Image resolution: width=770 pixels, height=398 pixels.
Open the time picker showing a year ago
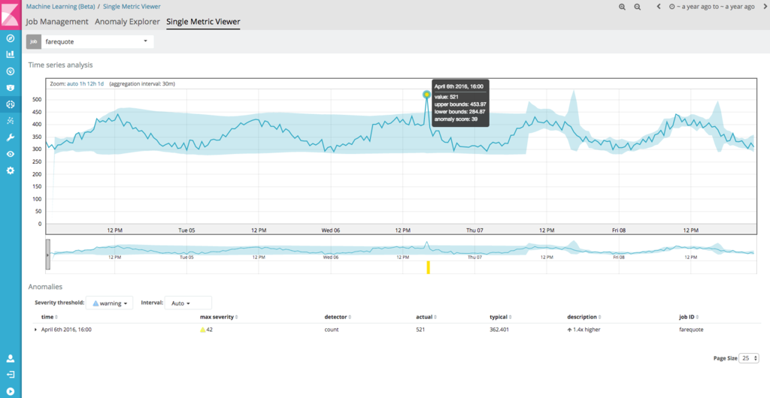(712, 7)
